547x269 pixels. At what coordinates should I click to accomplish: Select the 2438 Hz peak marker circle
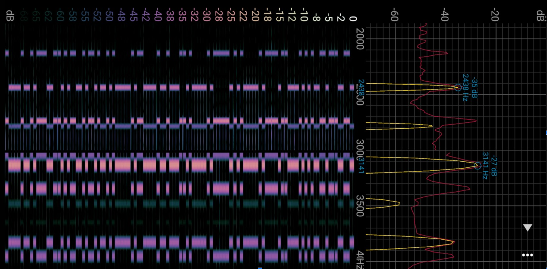(458, 87)
